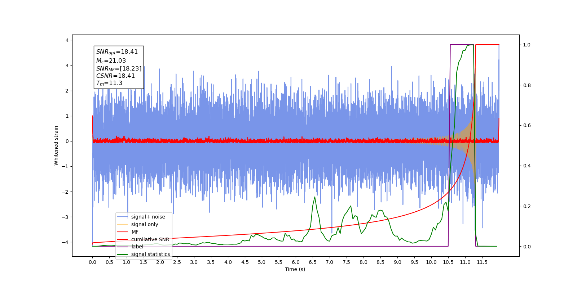Viewport: 577px width, 288px height.
Task: Click the x-axis tick label 0.0
Action: [92, 262]
